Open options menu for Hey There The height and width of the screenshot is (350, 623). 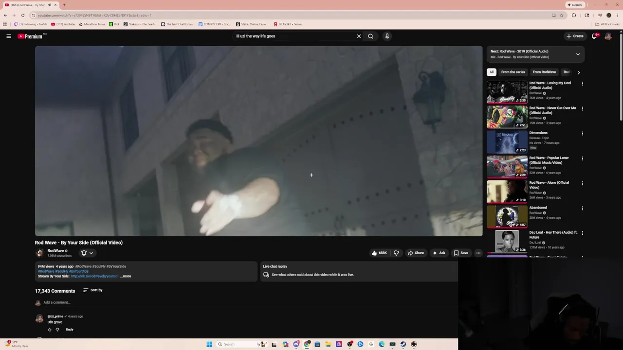point(582,233)
